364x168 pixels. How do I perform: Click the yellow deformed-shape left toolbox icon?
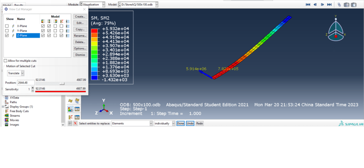point(70,100)
